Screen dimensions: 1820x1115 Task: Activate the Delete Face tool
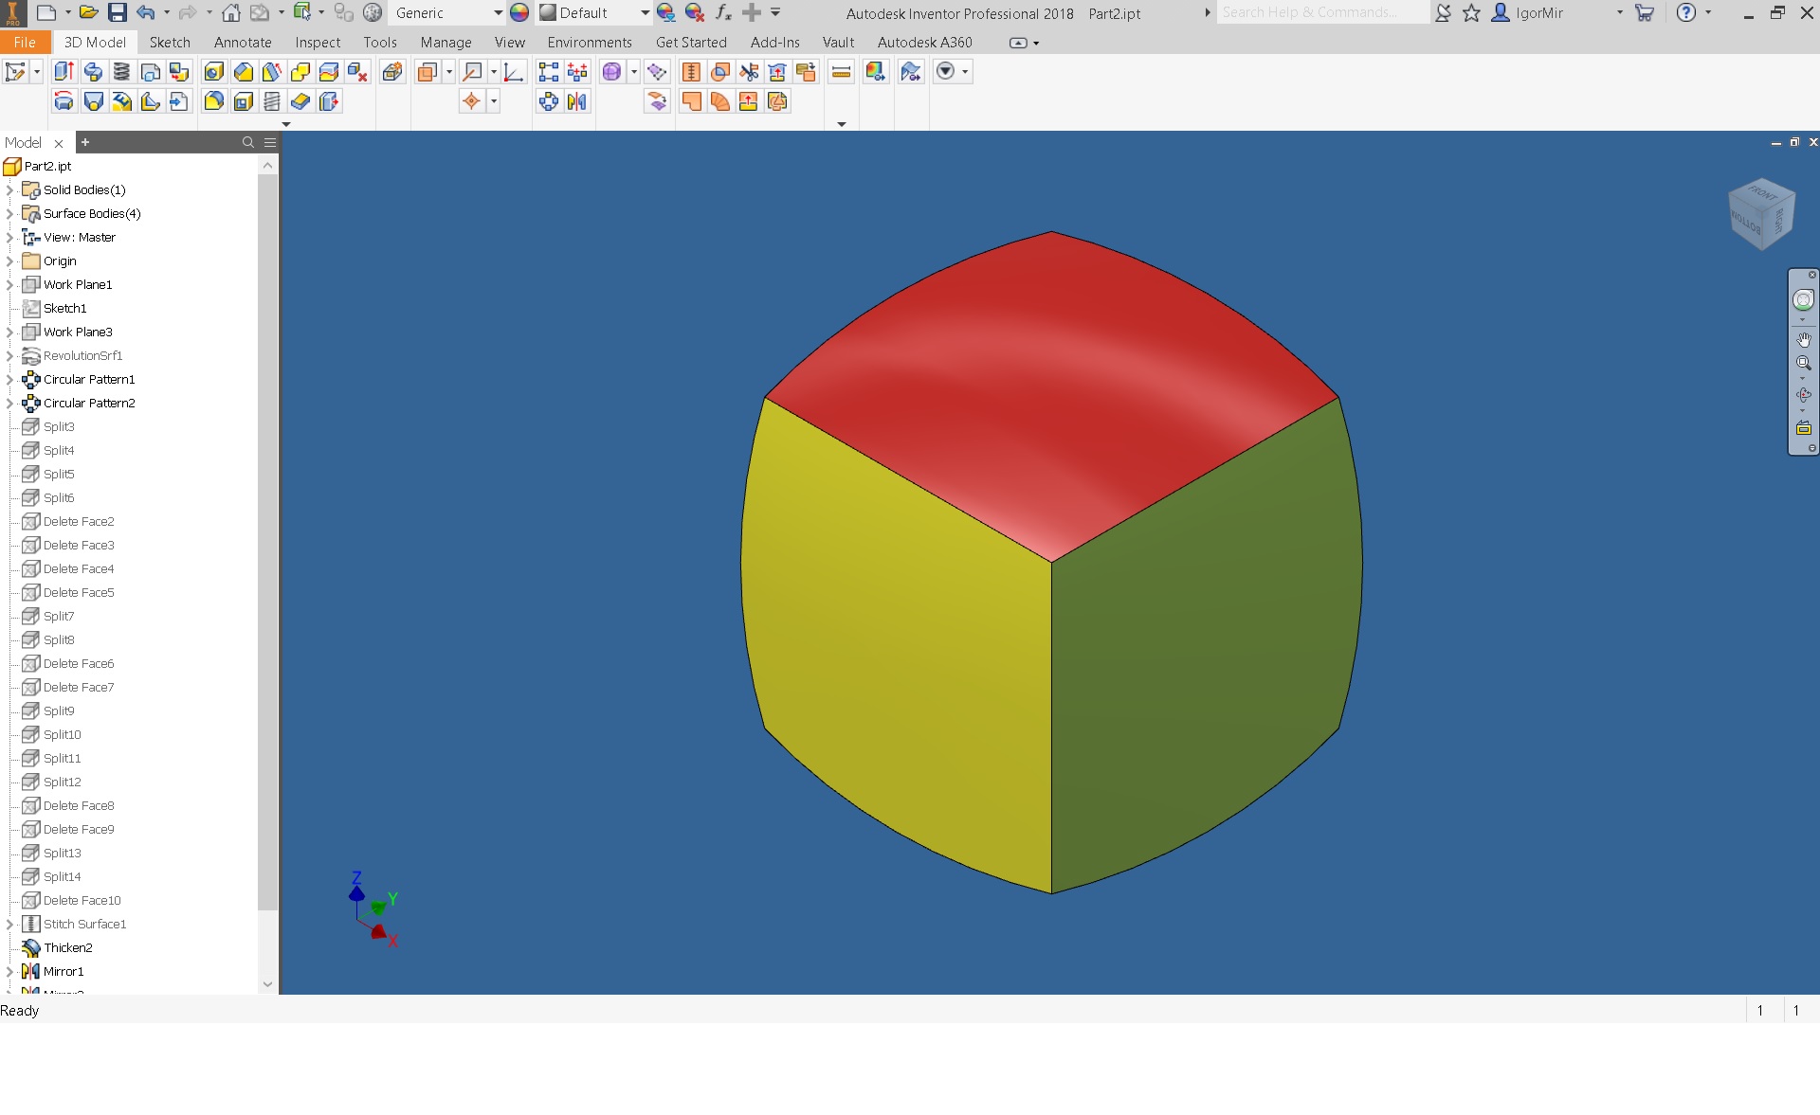[x=357, y=72]
